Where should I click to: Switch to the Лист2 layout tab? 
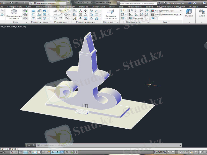(13, 149)
